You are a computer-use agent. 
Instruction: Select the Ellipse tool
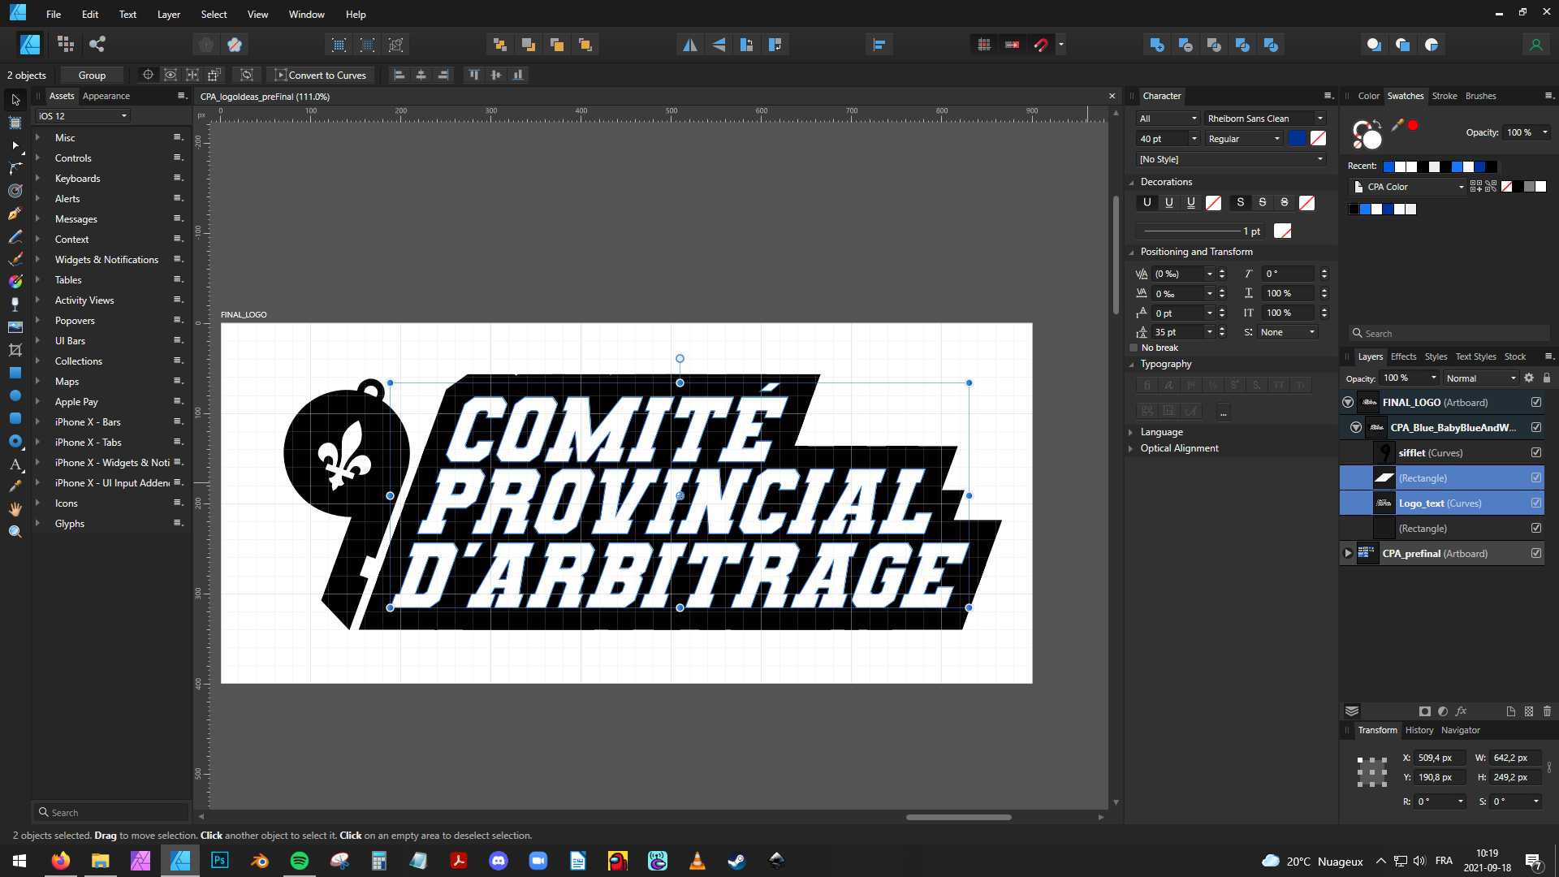pos(15,396)
